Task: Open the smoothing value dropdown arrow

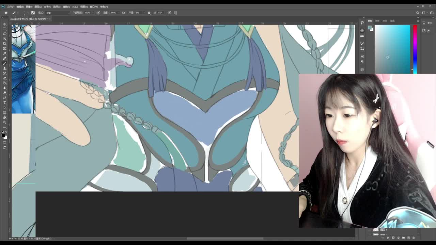Action: click(144, 13)
